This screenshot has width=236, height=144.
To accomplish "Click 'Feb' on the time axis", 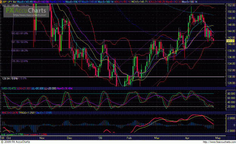I will click(129, 138).
